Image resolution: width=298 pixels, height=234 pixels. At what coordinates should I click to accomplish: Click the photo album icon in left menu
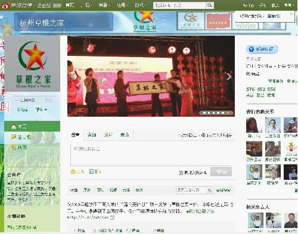click(x=14, y=147)
